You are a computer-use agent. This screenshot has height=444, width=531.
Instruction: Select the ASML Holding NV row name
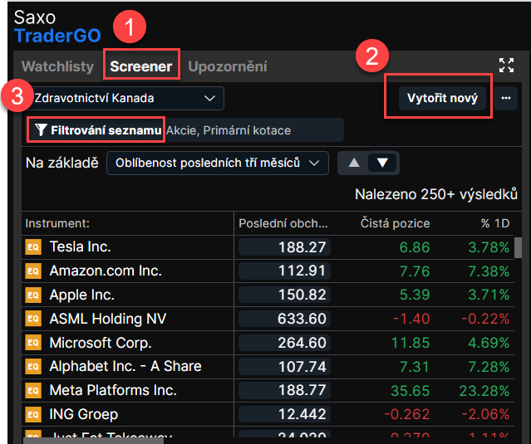pyautogui.click(x=108, y=319)
